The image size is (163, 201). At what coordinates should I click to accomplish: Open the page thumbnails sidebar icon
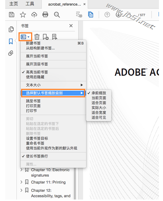pos(11,29)
